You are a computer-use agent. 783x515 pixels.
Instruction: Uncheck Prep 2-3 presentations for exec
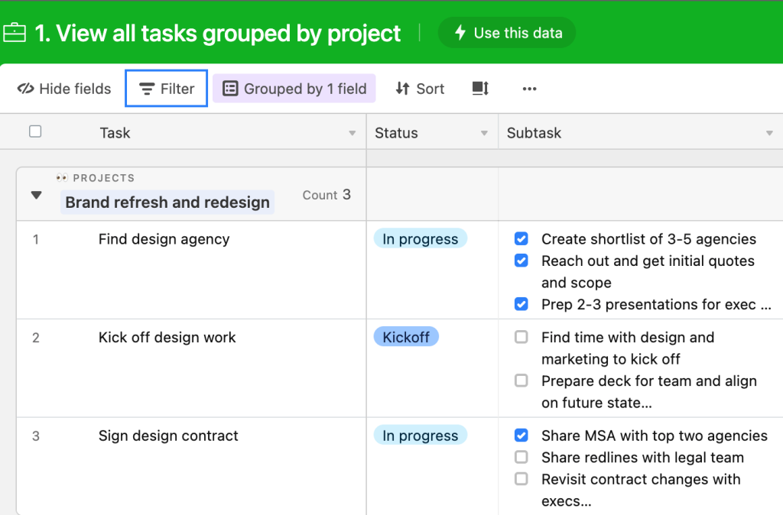(x=521, y=304)
